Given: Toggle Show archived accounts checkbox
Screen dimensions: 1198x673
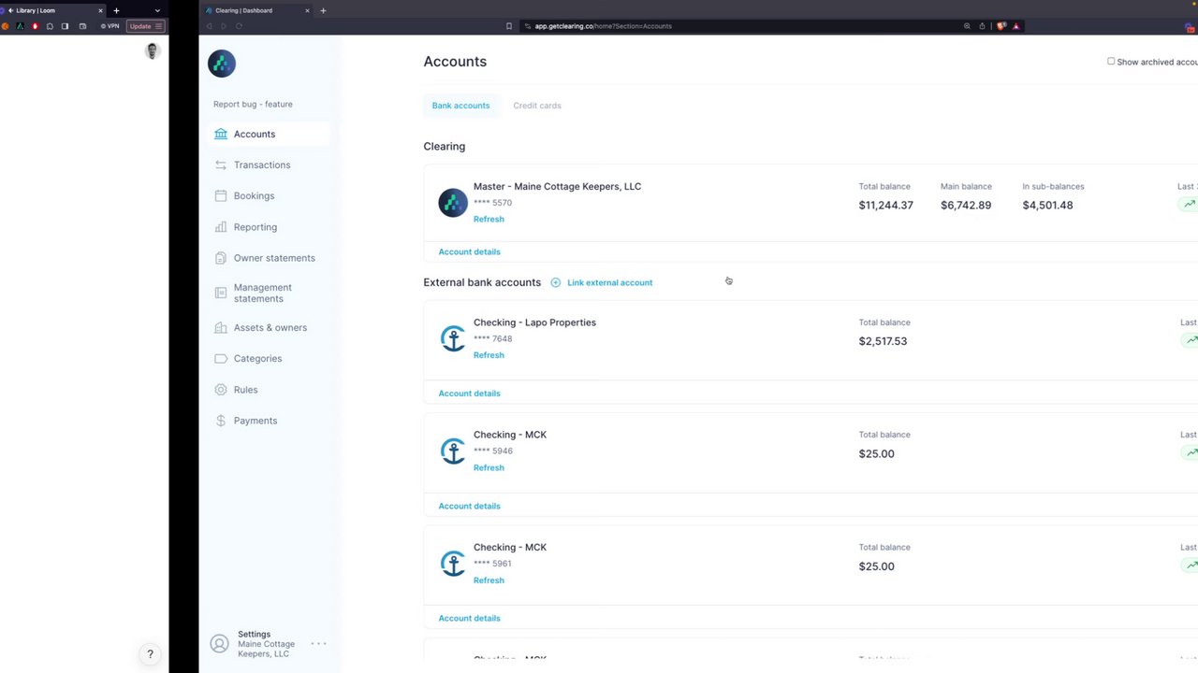Looking at the screenshot, I should tap(1111, 62).
